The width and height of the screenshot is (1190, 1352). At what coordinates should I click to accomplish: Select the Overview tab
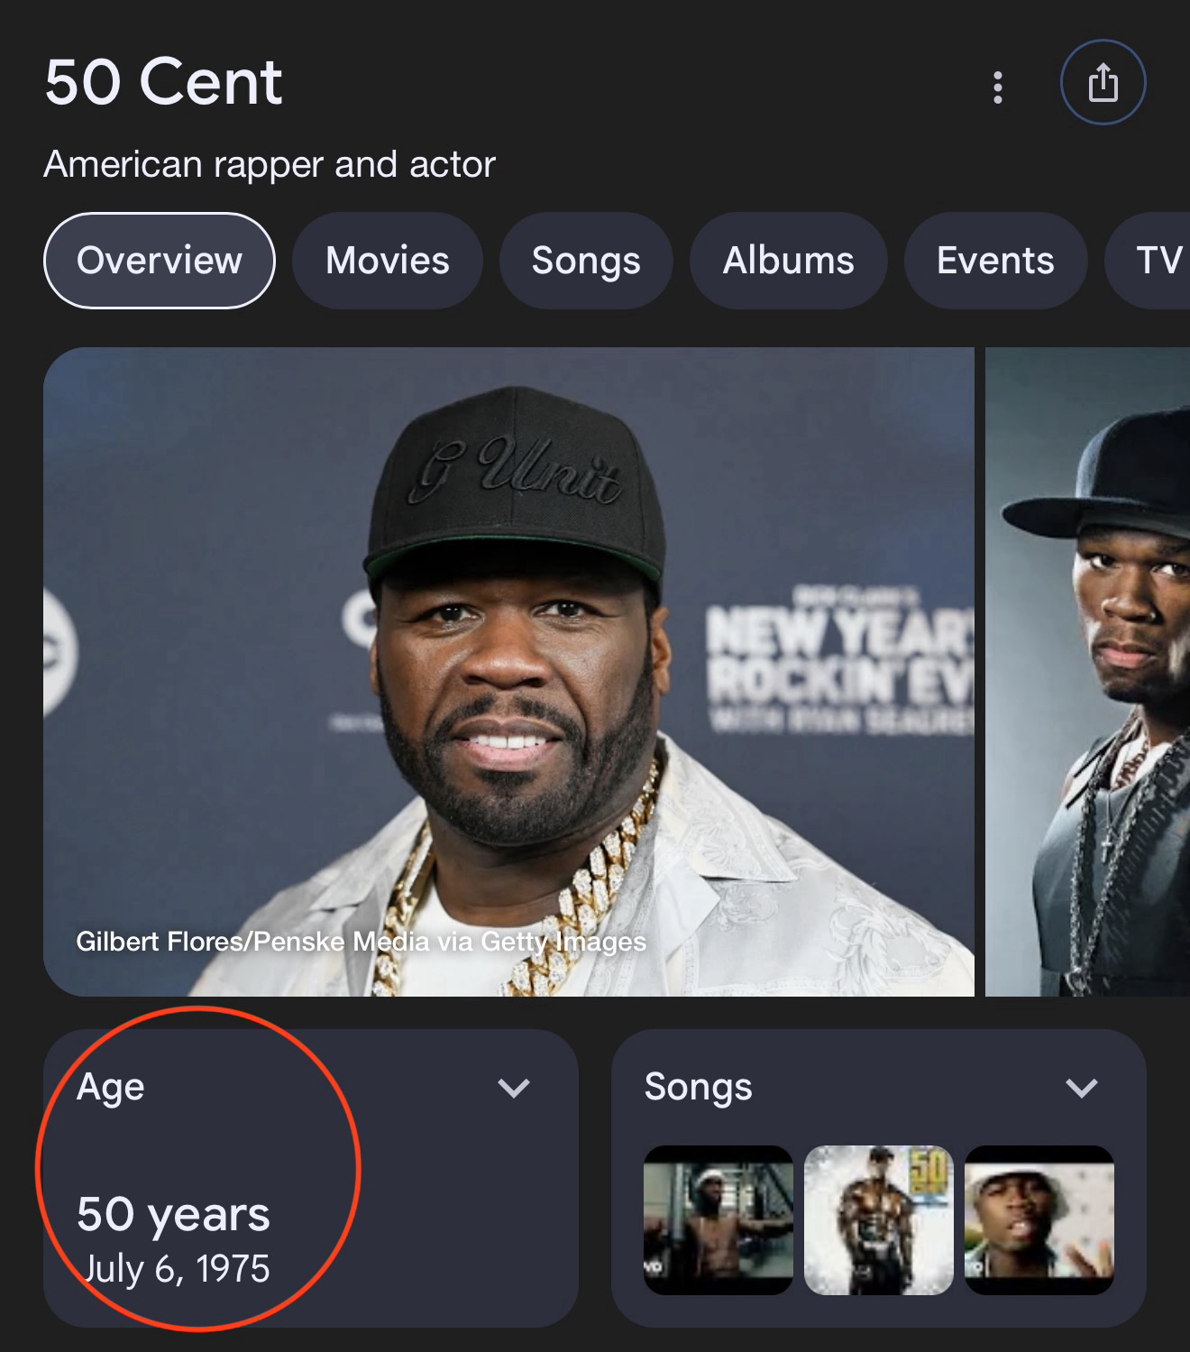click(x=160, y=261)
